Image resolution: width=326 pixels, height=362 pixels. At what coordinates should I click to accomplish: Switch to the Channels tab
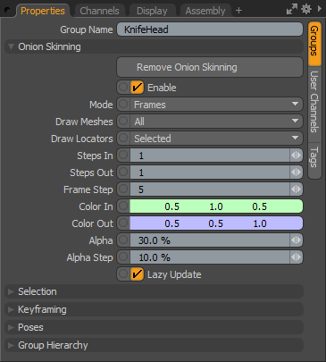(x=99, y=11)
